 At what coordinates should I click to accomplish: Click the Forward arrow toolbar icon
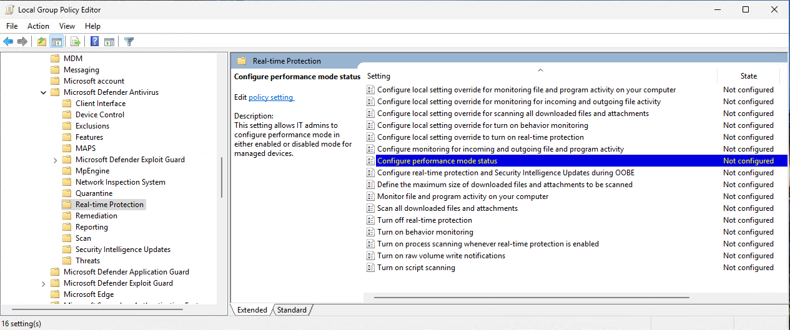[x=22, y=42]
